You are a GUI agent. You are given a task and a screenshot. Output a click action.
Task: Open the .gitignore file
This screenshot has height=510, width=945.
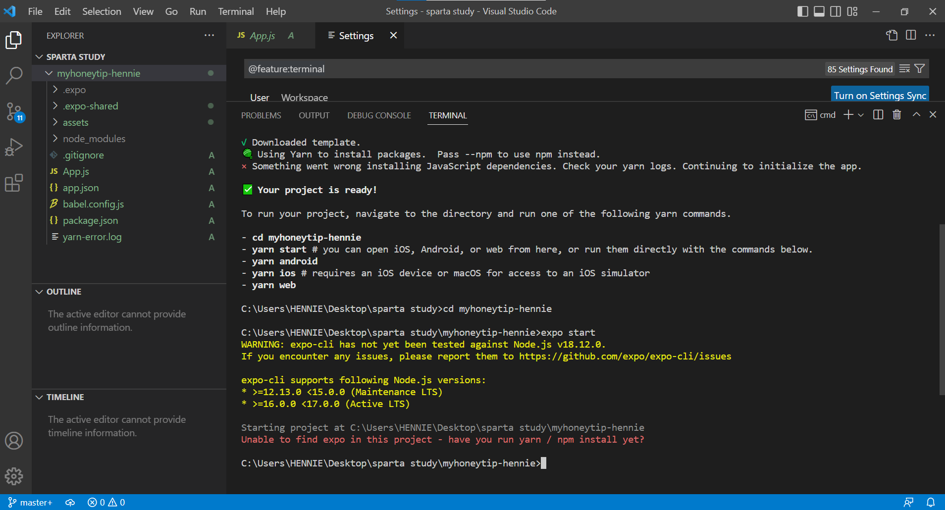tap(83, 155)
